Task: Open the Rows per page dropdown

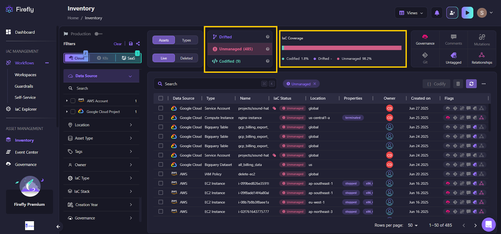Action: tap(413, 225)
